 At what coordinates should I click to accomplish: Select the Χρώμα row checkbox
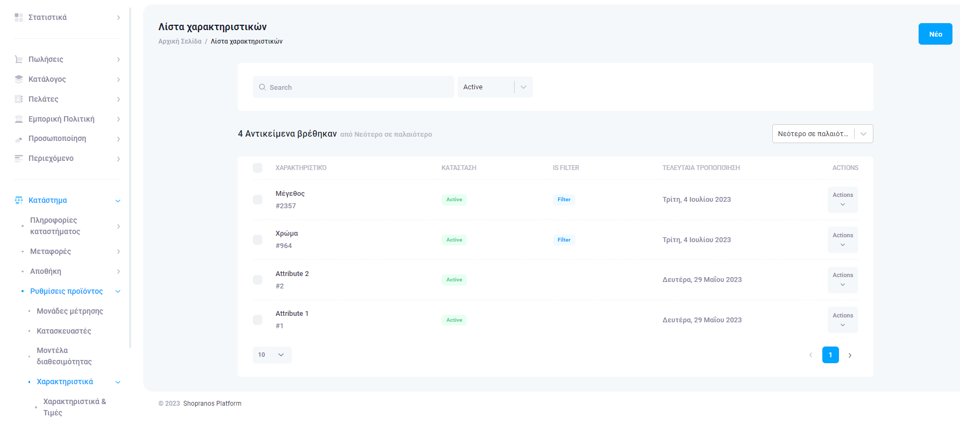tap(258, 239)
